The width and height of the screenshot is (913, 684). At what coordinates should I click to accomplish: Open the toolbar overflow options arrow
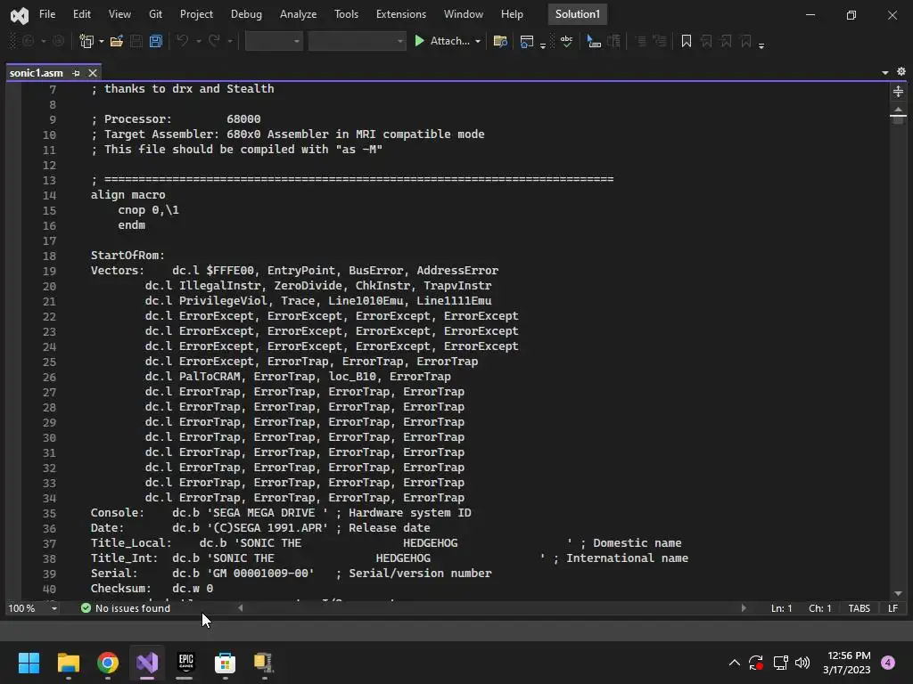tap(761, 45)
